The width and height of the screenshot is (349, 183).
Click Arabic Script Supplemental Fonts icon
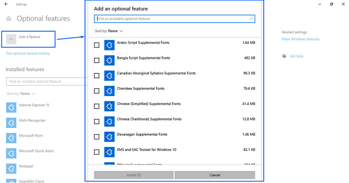pos(109,45)
